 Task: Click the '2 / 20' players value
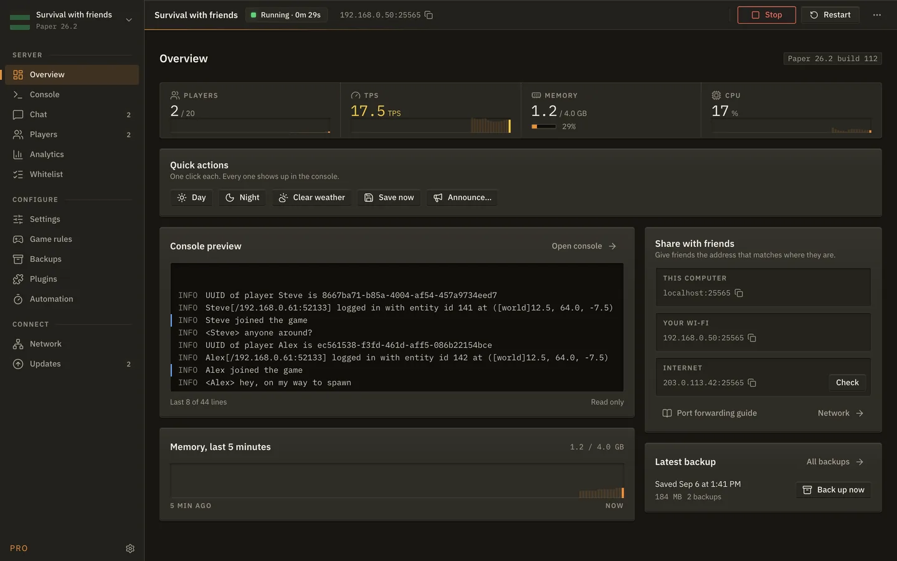182,111
